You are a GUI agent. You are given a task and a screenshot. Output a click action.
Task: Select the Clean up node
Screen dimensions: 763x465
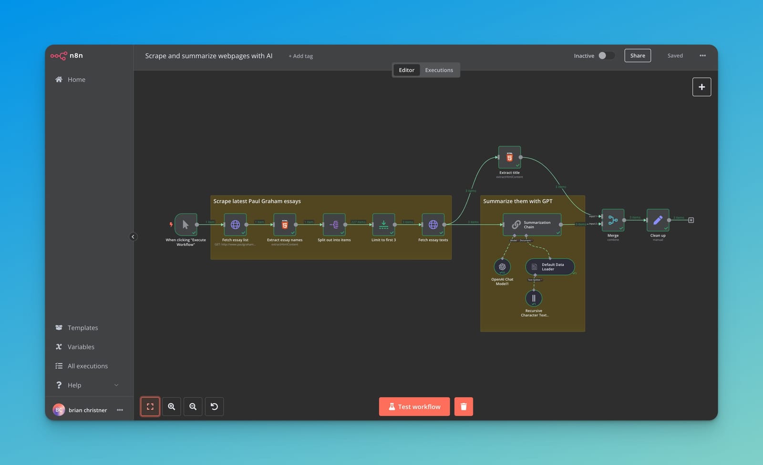tap(658, 220)
